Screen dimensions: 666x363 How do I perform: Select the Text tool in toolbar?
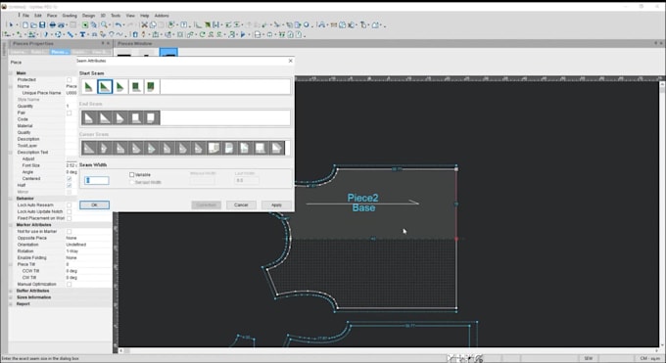coord(82,34)
